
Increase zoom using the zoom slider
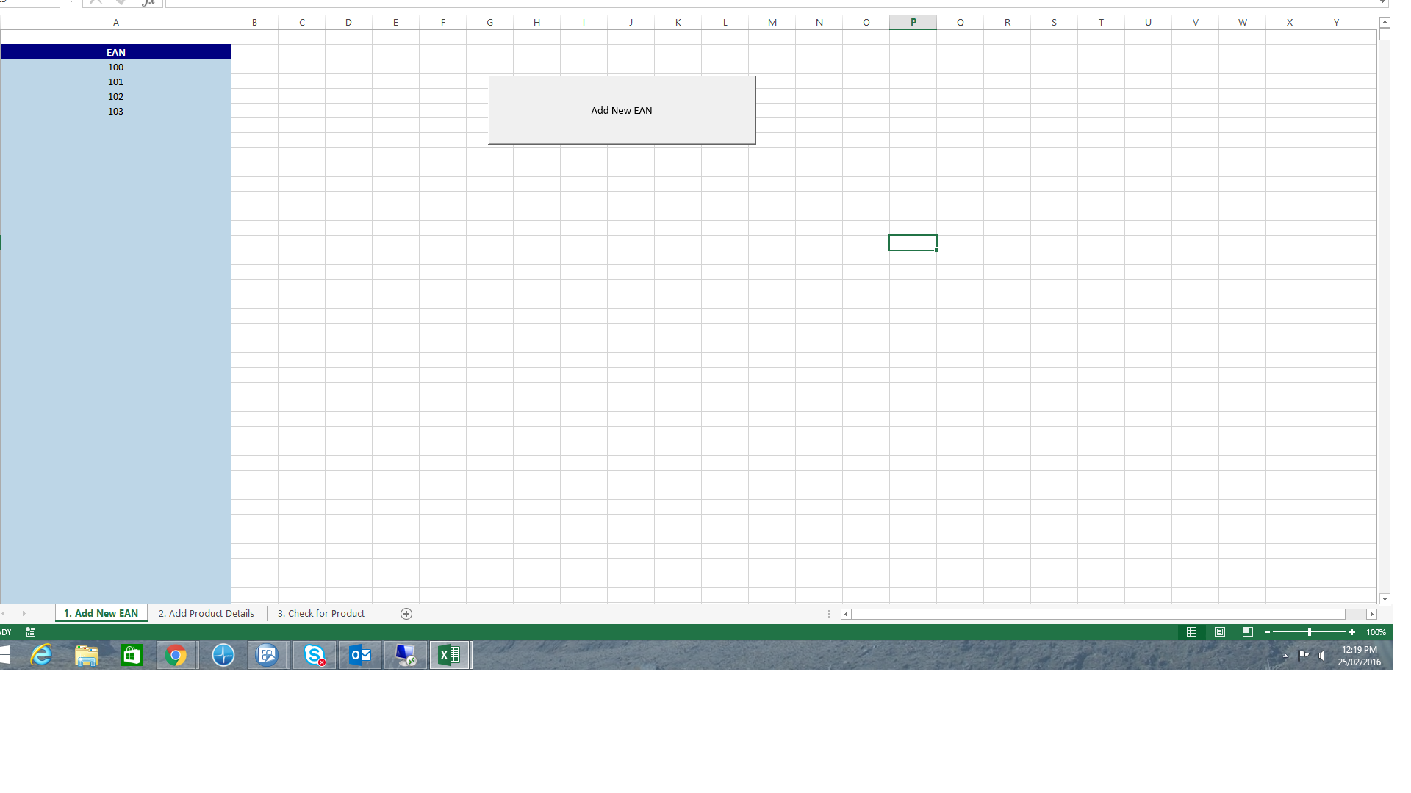(1352, 632)
